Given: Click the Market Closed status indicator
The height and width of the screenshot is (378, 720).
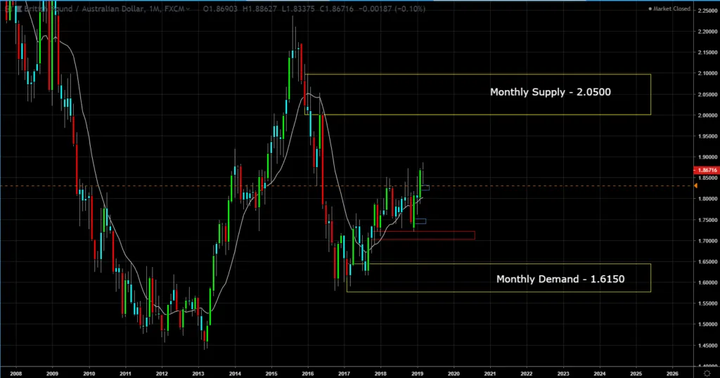Looking at the screenshot, I should click(669, 8).
